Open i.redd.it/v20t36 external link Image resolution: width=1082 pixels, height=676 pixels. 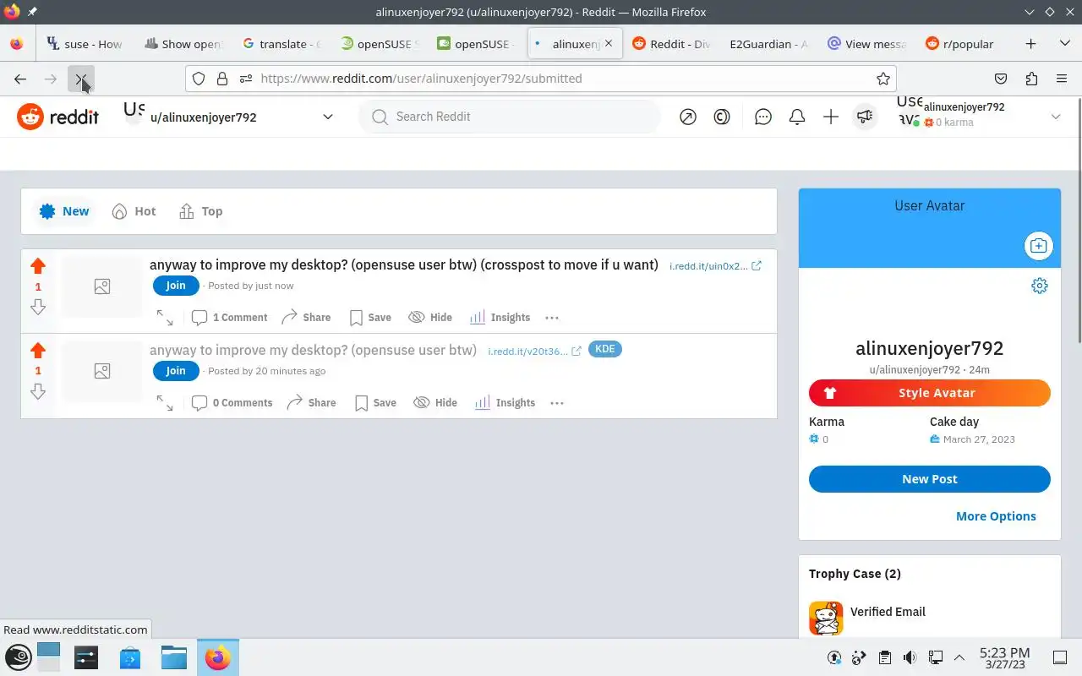pos(534,352)
